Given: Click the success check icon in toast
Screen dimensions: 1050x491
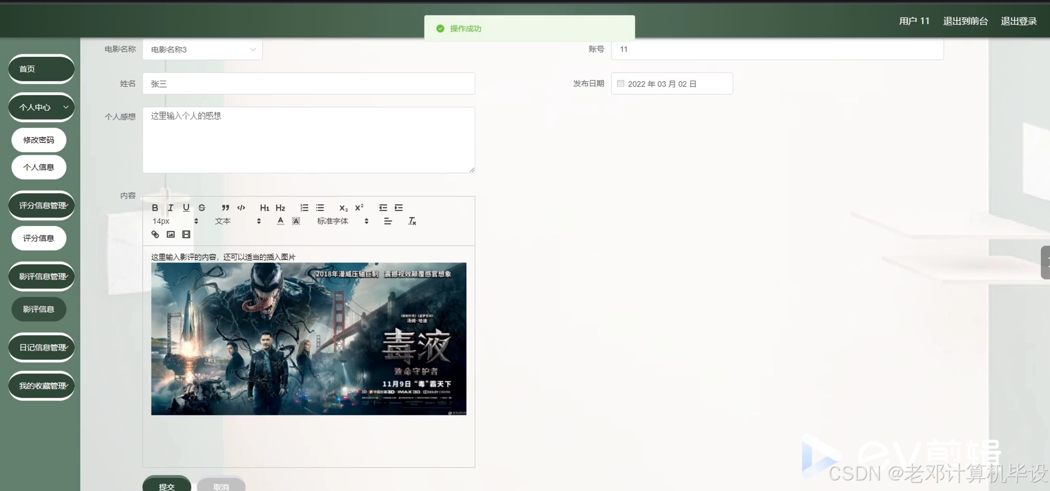Looking at the screenshot, I should [x=440, y=29].
